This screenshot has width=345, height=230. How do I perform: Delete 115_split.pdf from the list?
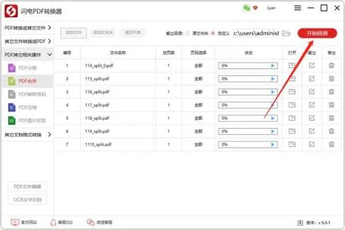[x=331, y=79]
